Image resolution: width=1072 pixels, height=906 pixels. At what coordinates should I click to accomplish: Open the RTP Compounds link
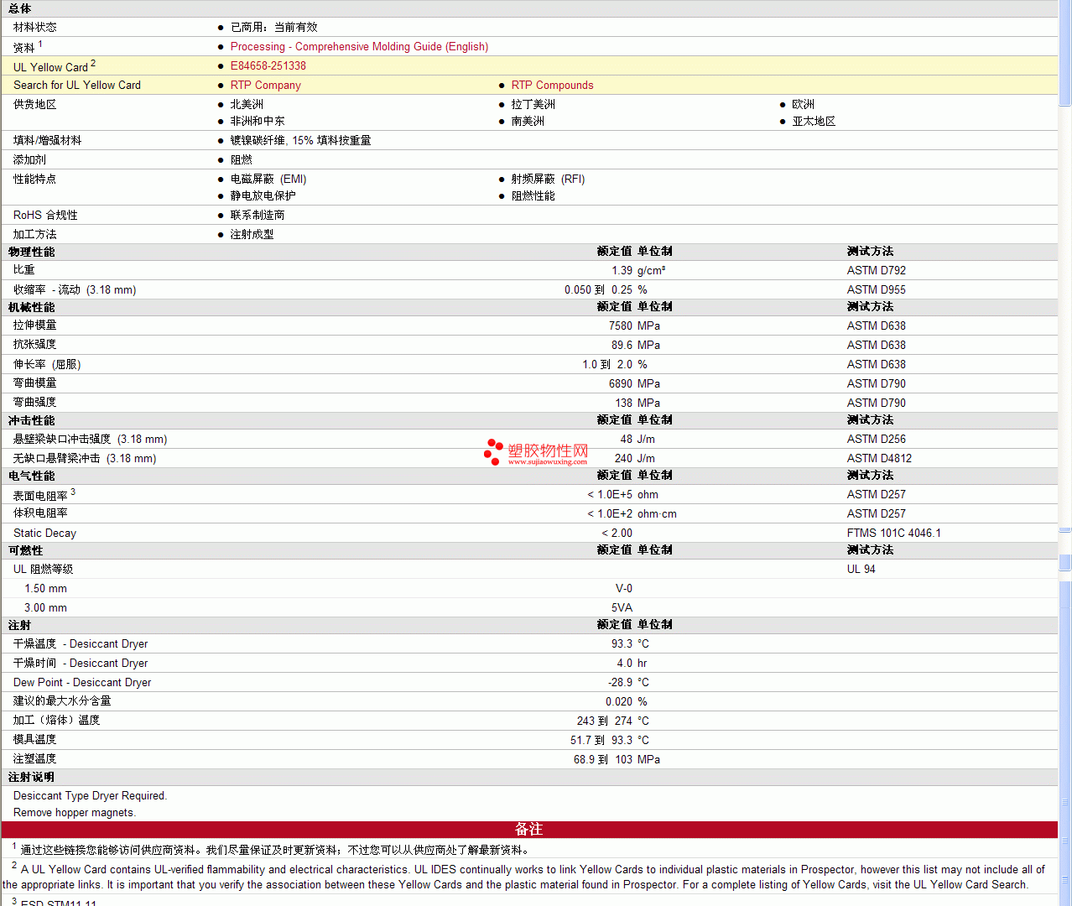coord(553,86)
